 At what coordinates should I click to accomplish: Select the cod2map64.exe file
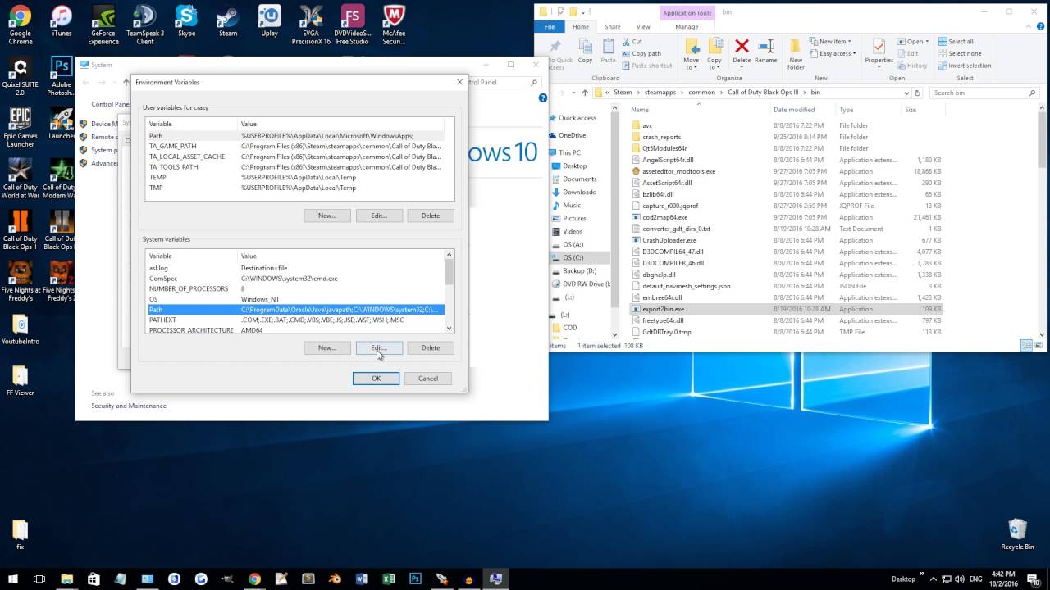786,217
